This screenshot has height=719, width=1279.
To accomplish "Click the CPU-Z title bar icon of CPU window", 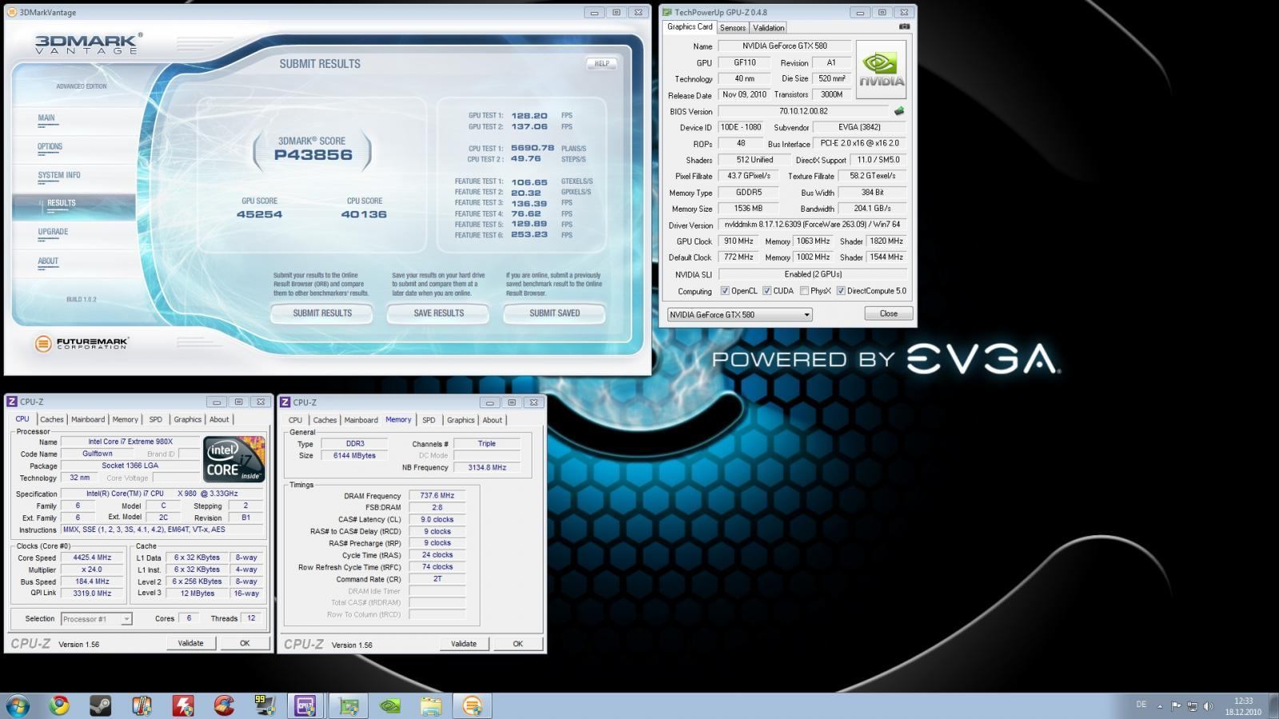I will pos(12,402).
